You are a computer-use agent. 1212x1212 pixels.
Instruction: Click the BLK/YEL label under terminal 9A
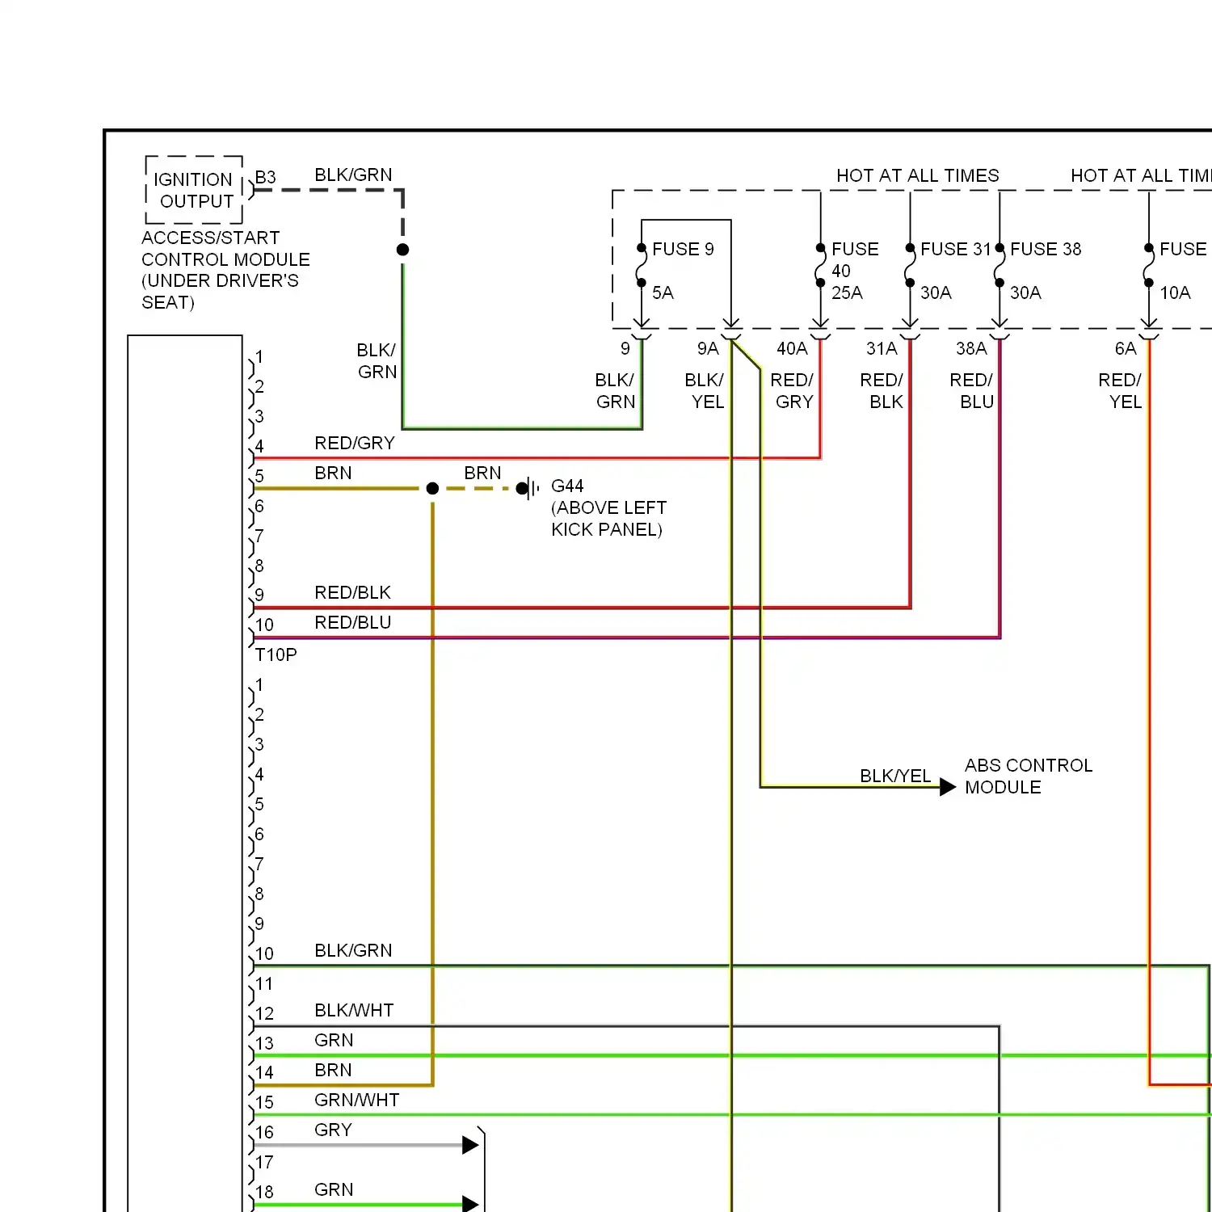coord(705,390)
